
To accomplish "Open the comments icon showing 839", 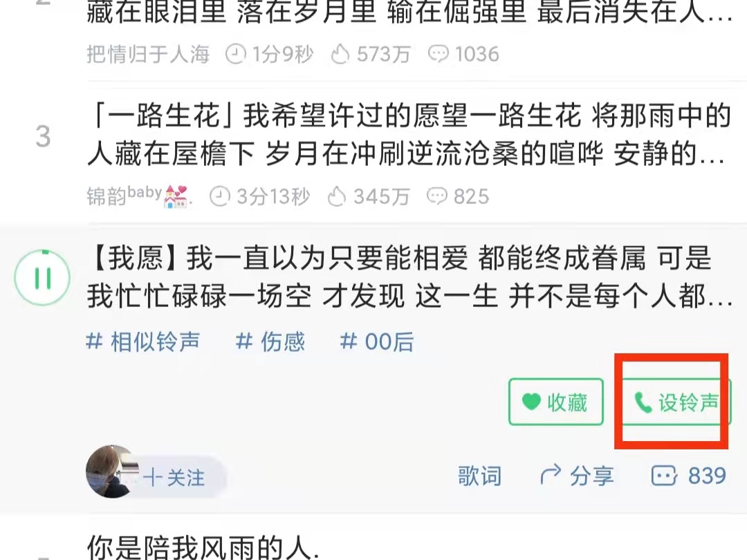I will tap(663, 476).
